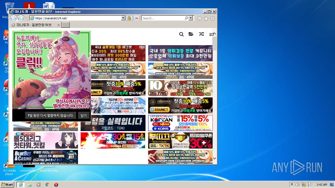Click the address bar URL field
The height and width of the screenshot is (188, 335).
point(75,18)
